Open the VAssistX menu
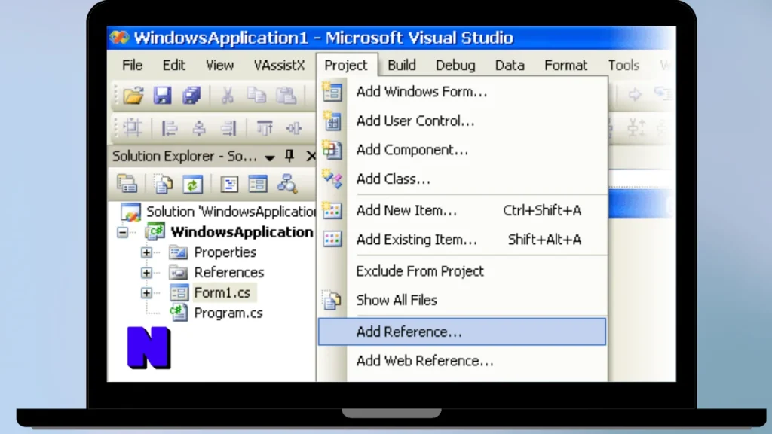Screen dimensions: 772x434 (279, 66)
